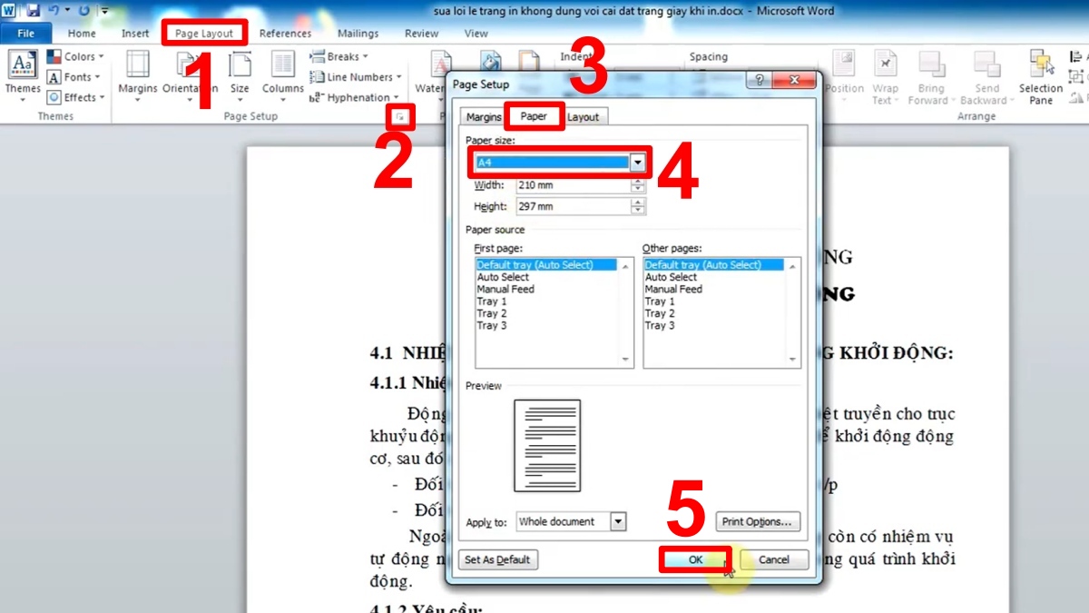
Task: Click the Help question mark in Page Setup dialog
Action: [x=759, y=80]
